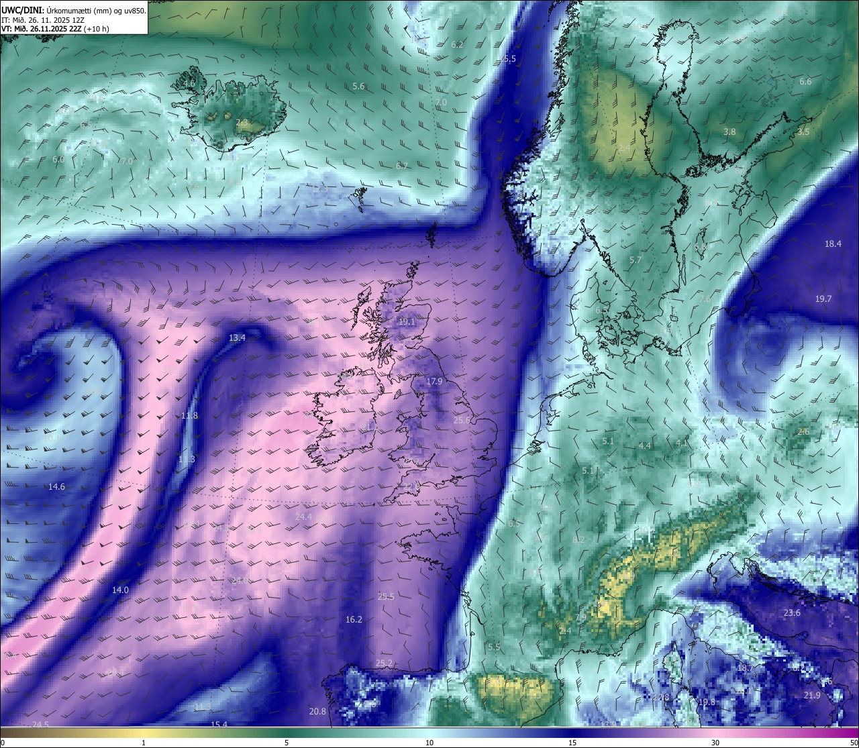Click the 13.4 value on the map
The width and height of the screenshot is (859, 748).
(x=237, y=338)
